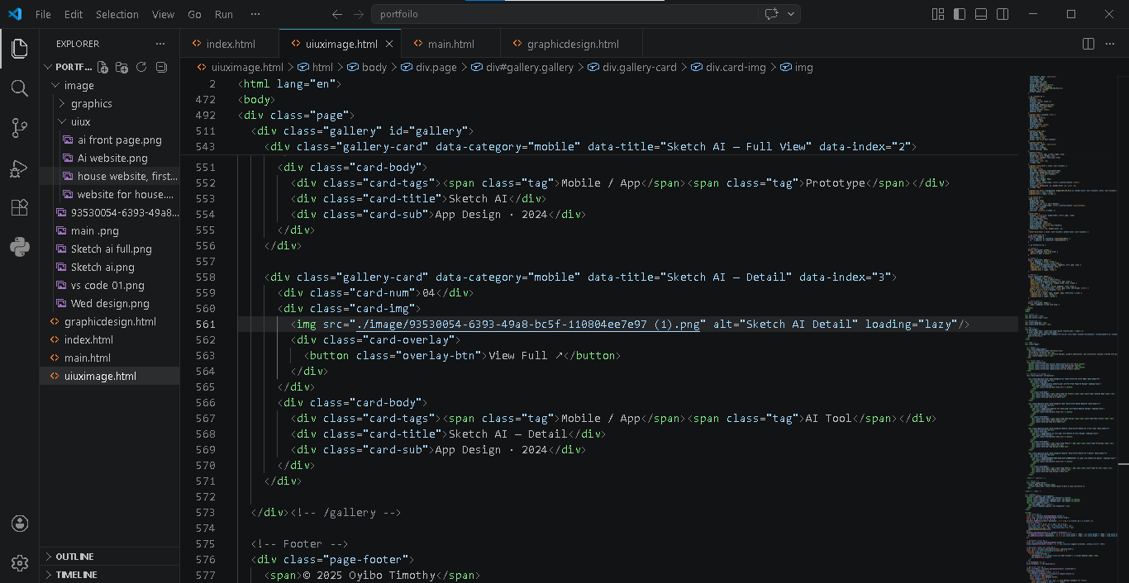
Task: Open the File menu
Action: [43, 14]
